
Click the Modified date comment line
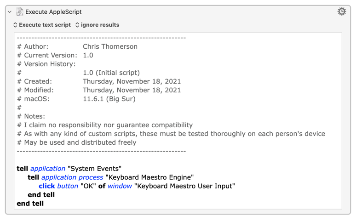(99, 90)
